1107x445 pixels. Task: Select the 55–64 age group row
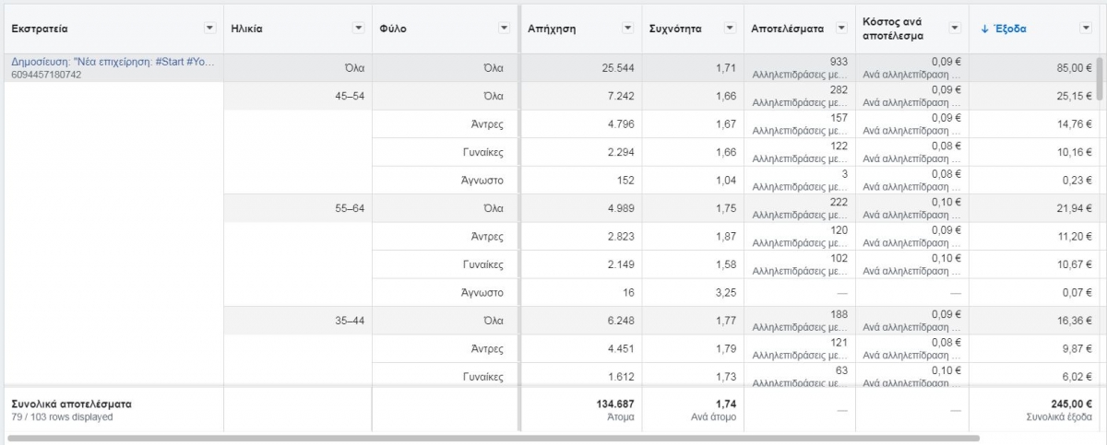click(350, 208)
